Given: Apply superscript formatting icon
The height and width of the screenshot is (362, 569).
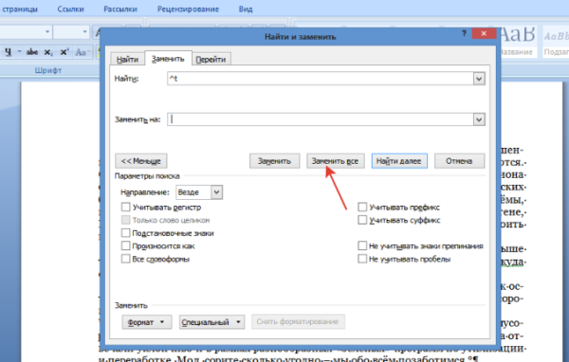Looking at the screenshot, I should point(64,52).
